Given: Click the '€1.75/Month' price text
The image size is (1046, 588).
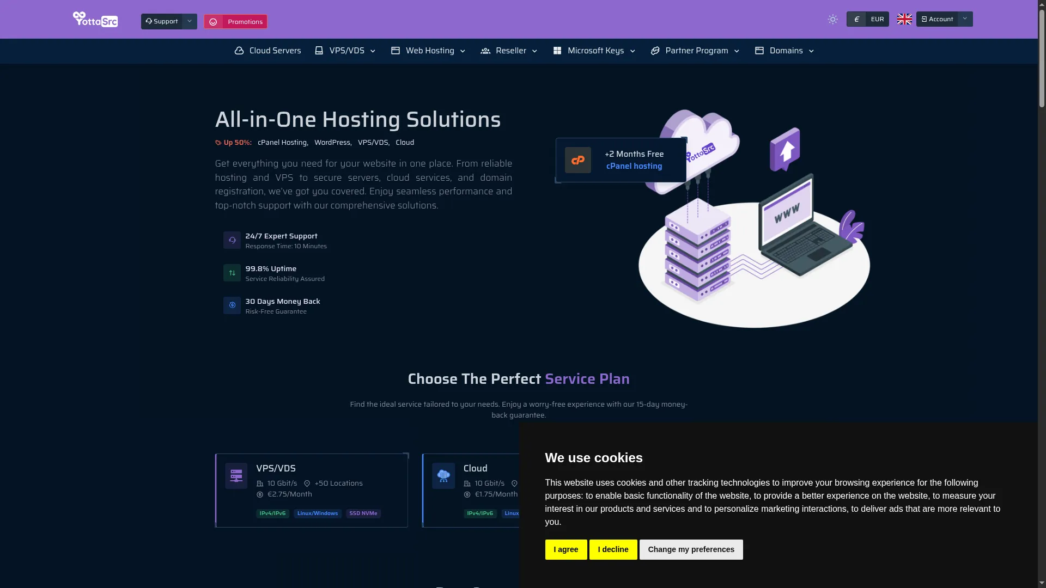Looking at the screenshot, I should coord(496,494).
